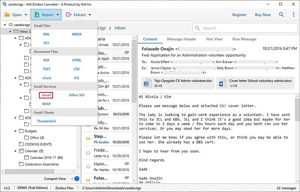Open the Frede... Letter to p message
The height and width of the screenshot is (192, 300).
[x=107, y=153]
